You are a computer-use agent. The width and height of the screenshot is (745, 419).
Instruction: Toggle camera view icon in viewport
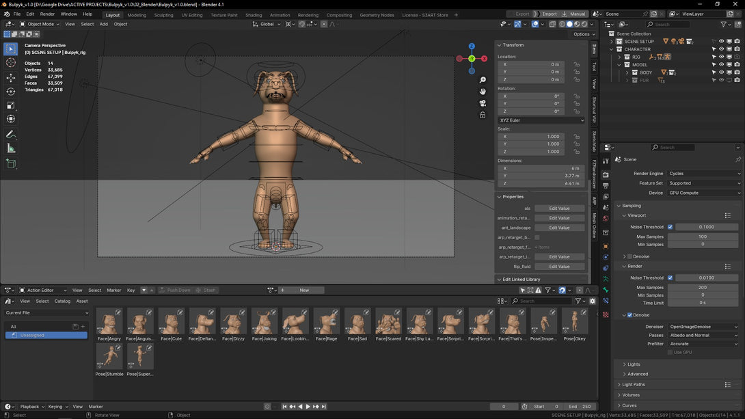[x=483, y=103]
